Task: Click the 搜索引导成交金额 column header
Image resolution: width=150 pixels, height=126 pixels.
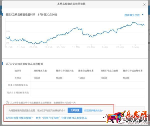Action: point(109,71)
